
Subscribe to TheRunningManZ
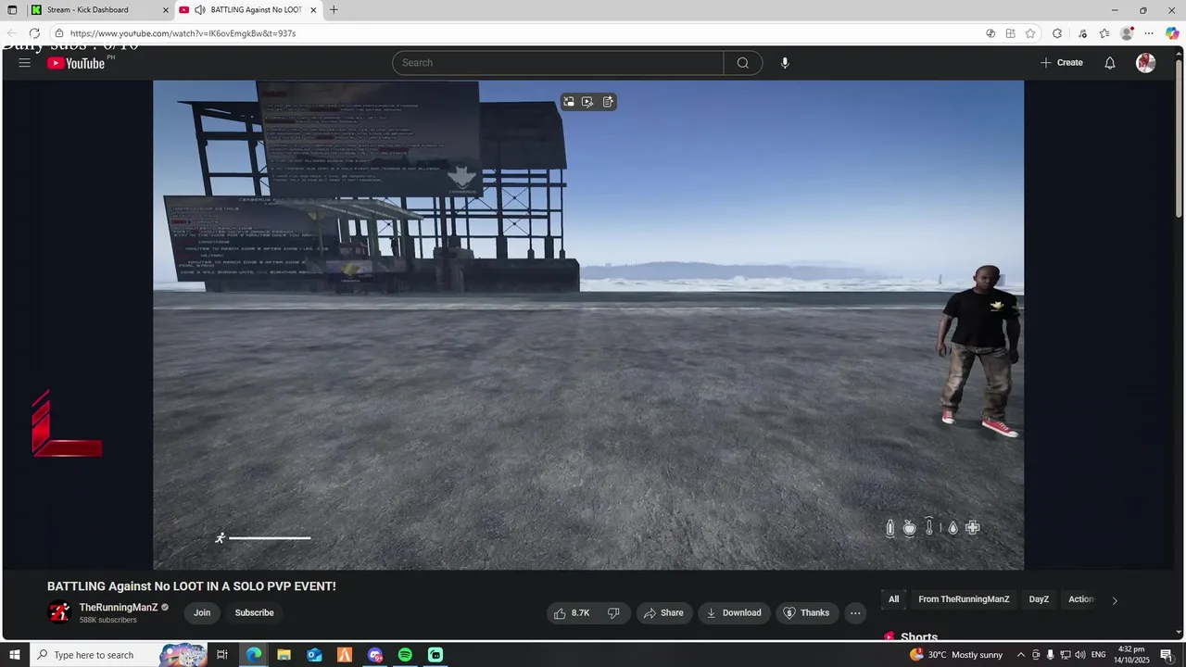click(x=254, y=612)
